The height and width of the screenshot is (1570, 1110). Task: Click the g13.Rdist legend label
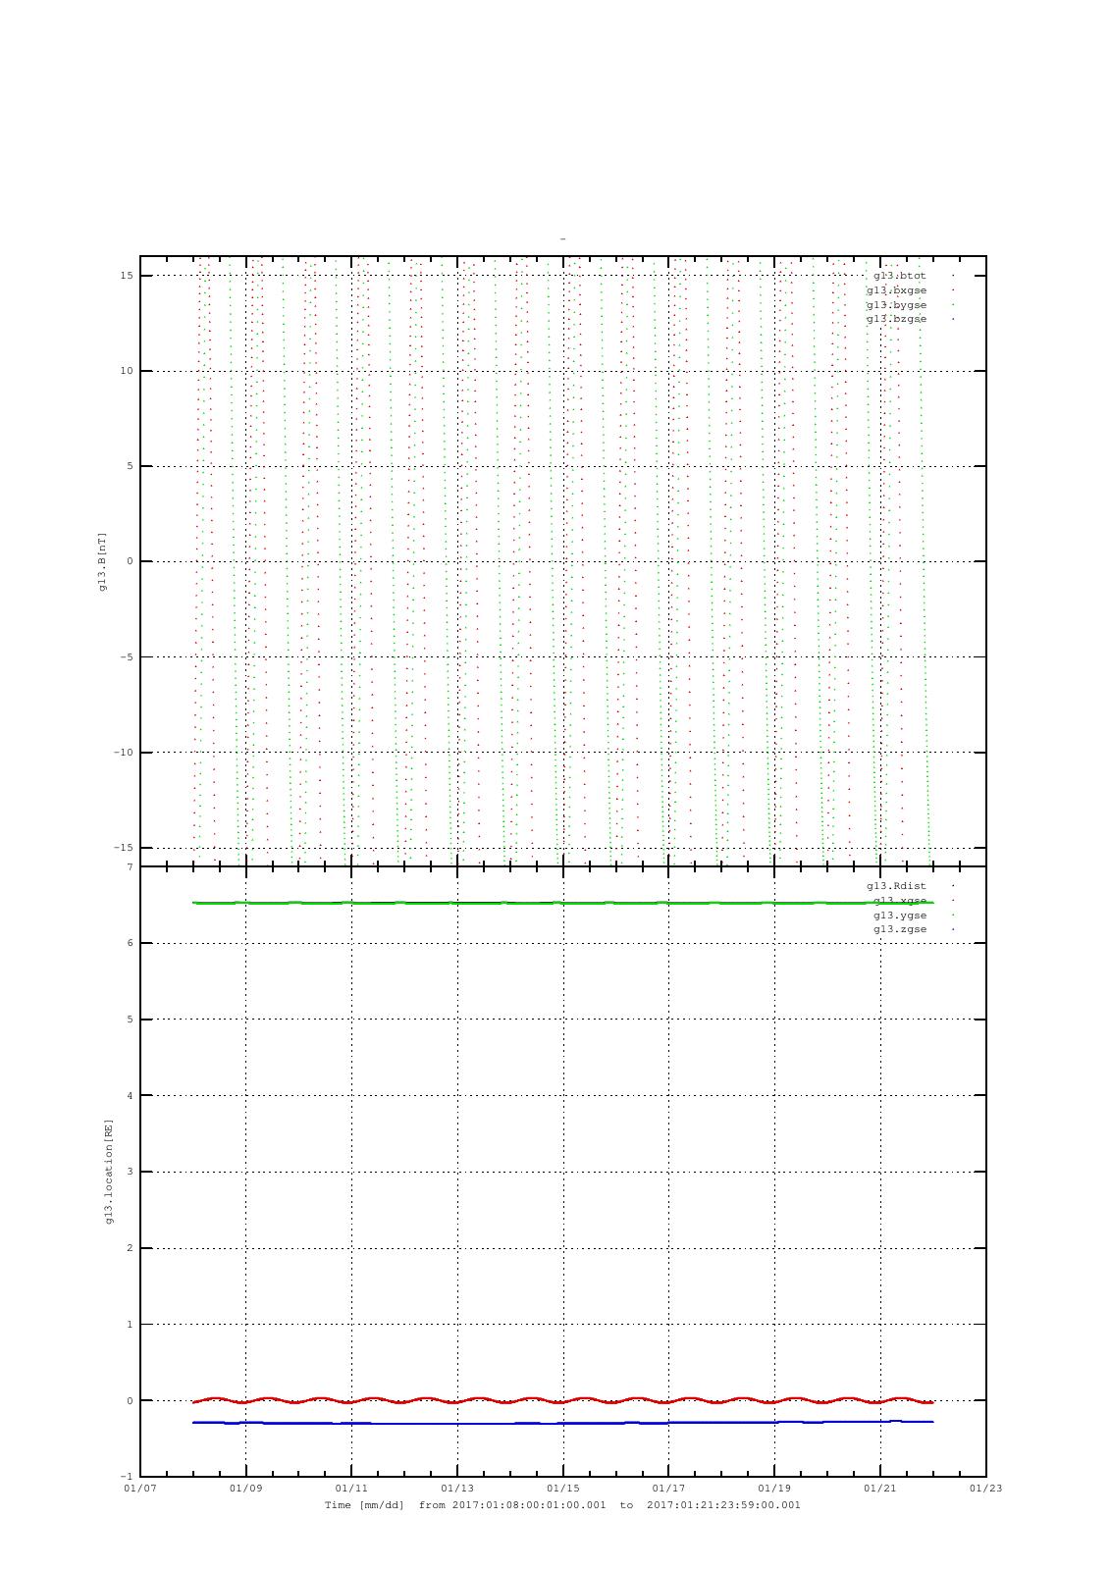[x=896, y=886]
